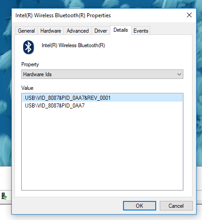Image resolution: width=202 pixels, height=220 pixels.
Task: Select the Driver tab
Action: click(101, 31)
